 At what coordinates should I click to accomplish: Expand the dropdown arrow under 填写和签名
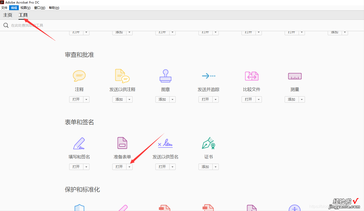coord(86,167)
